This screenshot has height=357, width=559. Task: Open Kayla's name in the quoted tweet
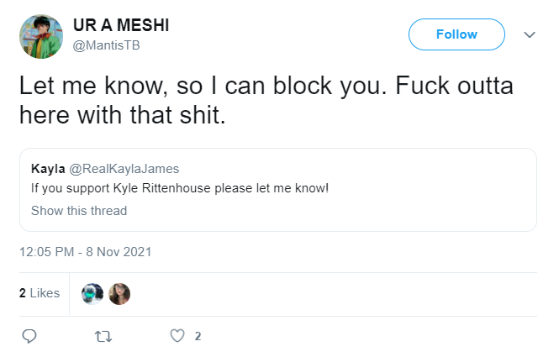[x=48, y=169]
